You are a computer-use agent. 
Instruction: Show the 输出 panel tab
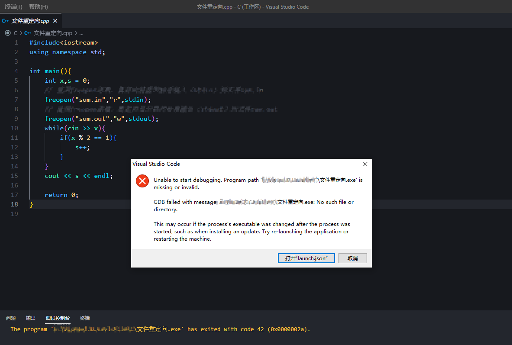(x=31, y=318)
